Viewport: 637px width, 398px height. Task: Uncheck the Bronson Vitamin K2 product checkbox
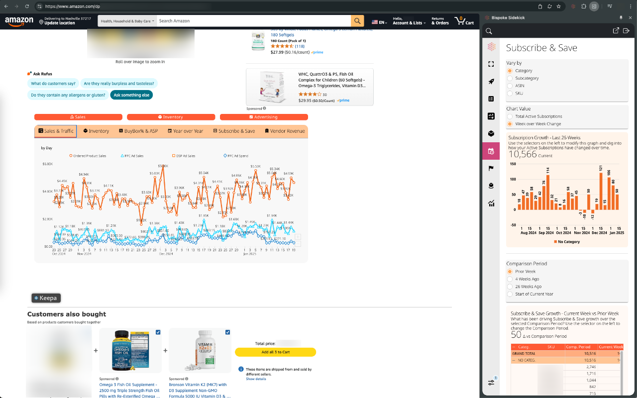[x=227, y=332]
